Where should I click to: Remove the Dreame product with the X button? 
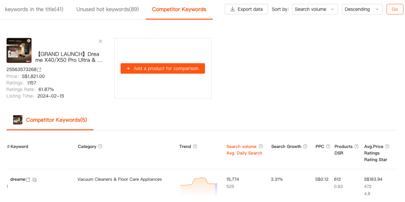[100, 41]
